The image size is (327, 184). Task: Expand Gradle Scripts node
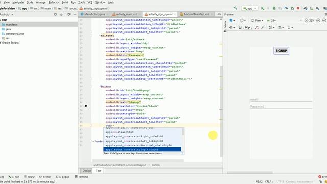pos(9,43)
